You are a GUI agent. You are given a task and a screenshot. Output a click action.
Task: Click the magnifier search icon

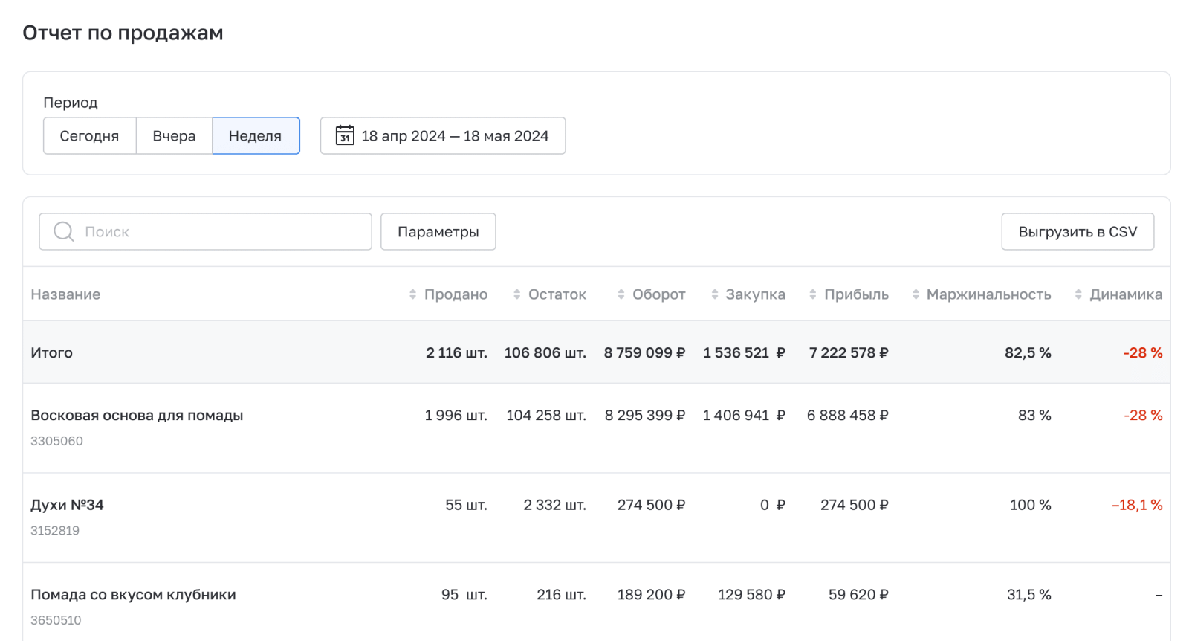point(64,232)
